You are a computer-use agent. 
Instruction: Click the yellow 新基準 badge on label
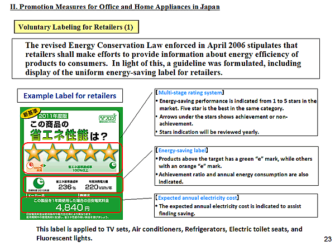tap(31, 113)
